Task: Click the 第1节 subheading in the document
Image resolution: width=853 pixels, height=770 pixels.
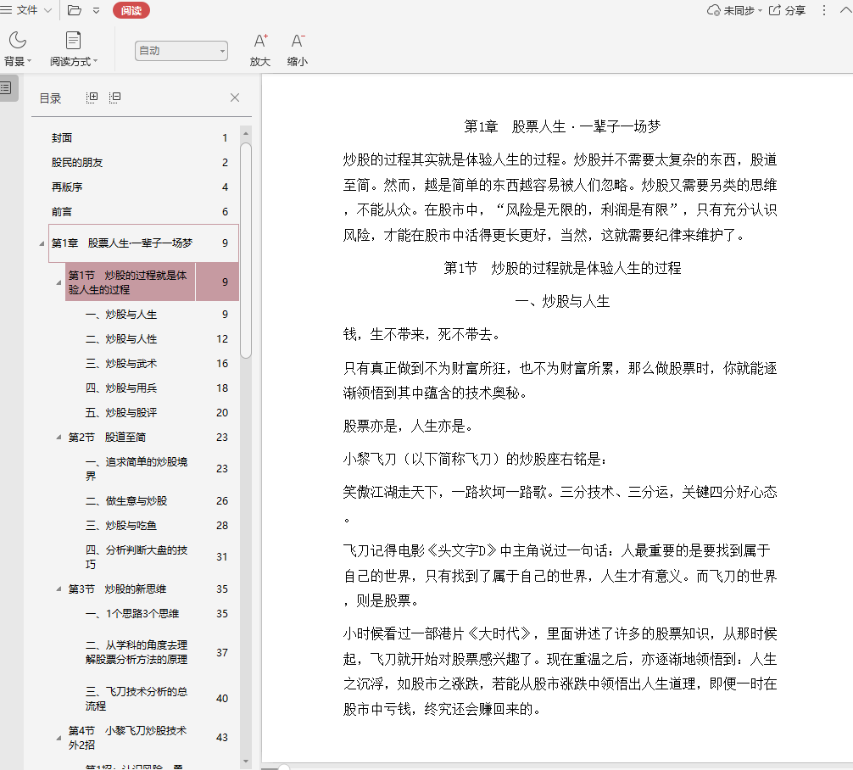Action: 562,268
